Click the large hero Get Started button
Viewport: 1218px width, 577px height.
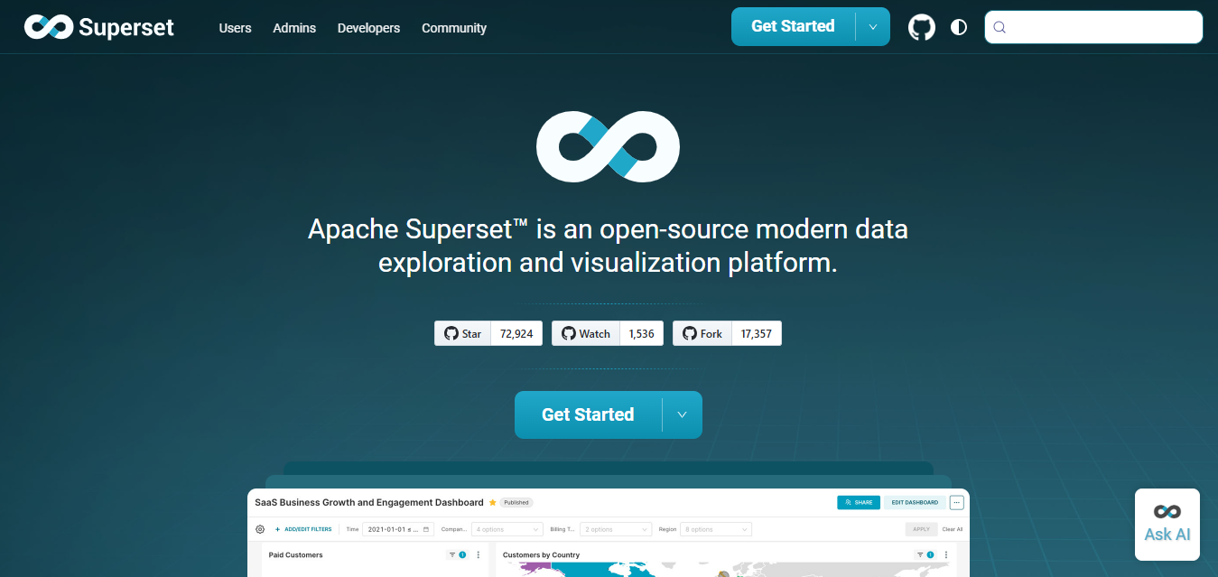click(x=588, y=414)
